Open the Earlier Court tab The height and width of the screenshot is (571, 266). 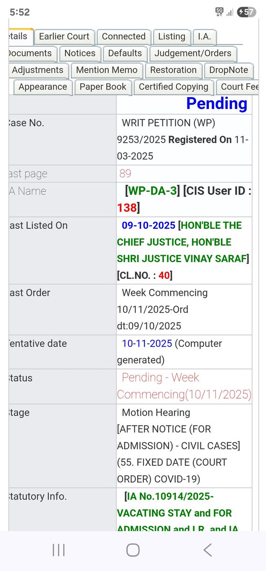pyautogui.click(x=64, y=37)
